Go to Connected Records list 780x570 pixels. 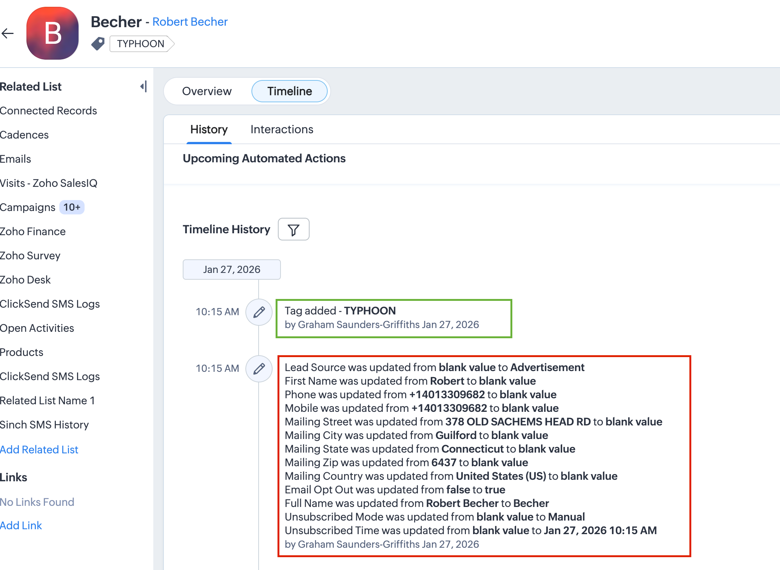[48, 111]
